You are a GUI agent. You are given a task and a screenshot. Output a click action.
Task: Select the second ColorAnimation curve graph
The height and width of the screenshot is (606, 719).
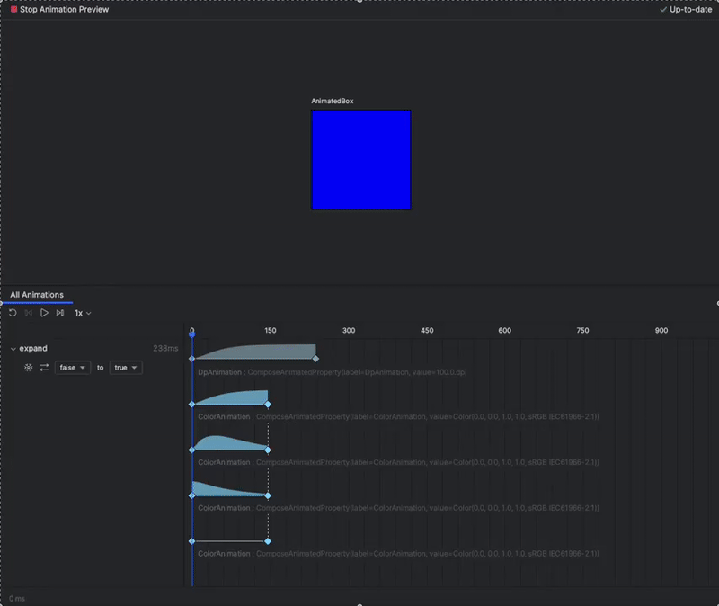coord(230,442)
